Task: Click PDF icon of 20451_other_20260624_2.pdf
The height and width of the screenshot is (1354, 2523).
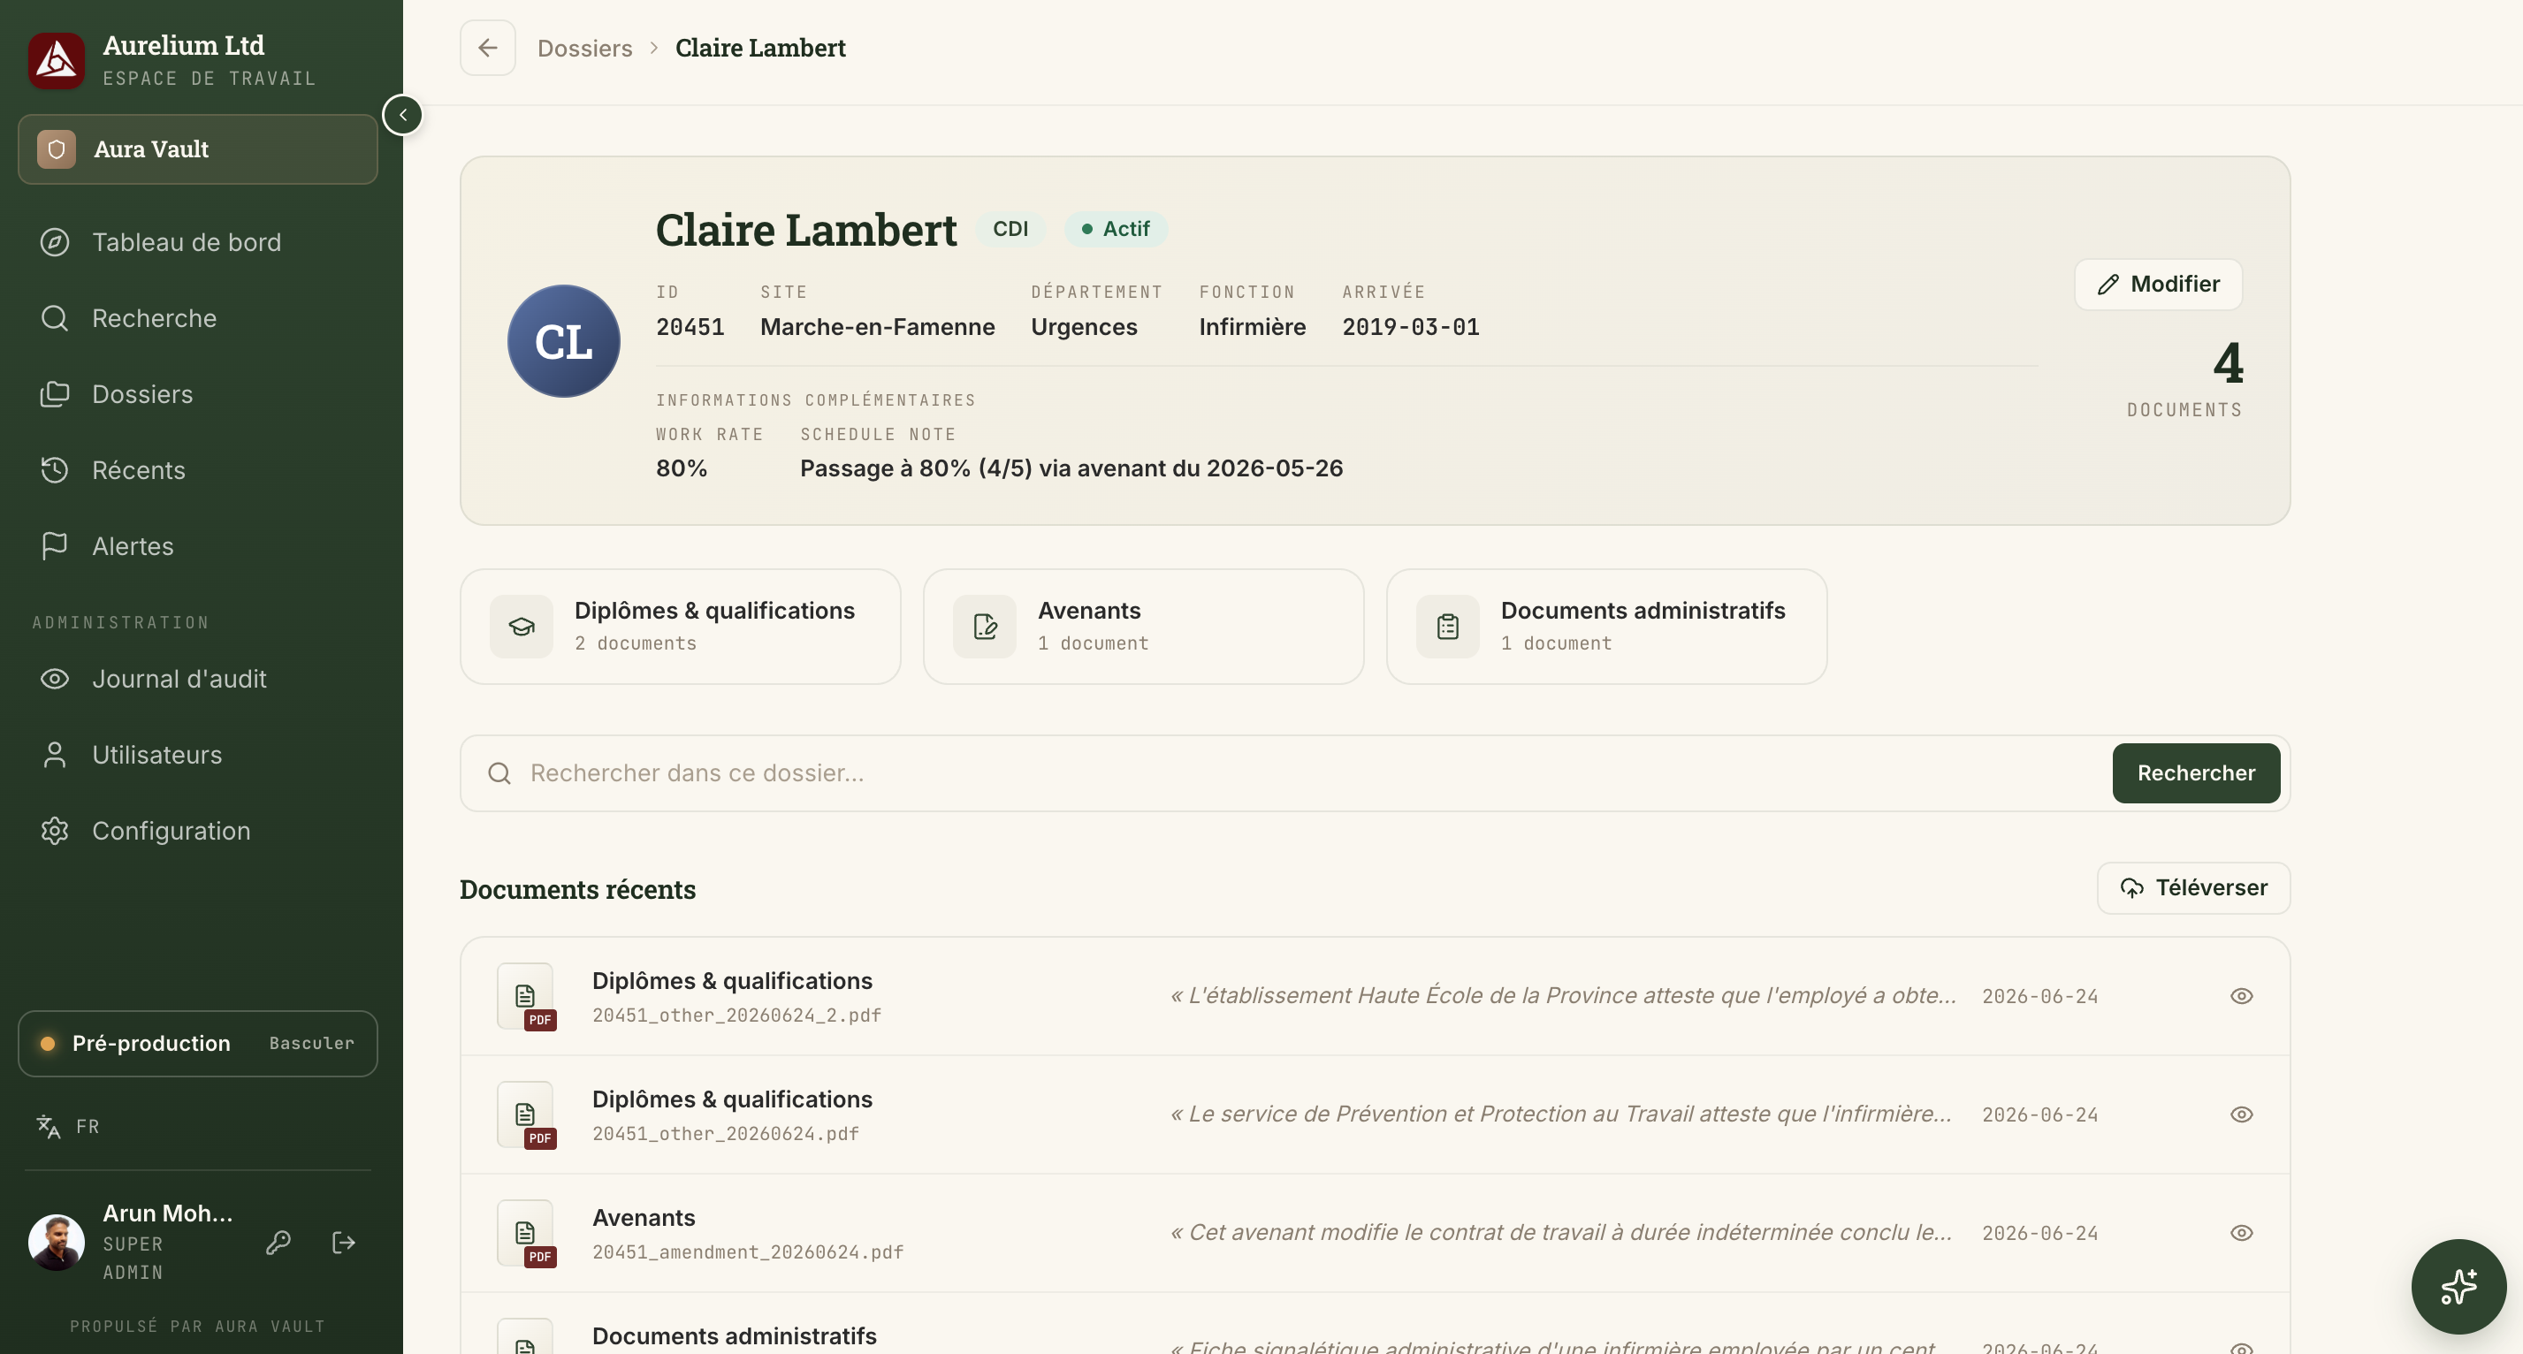Action: [526, 997]
